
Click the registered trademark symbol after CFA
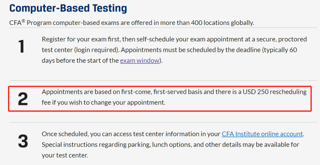pos(23,21)
